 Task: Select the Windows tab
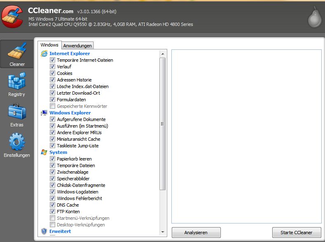[49, 45]
